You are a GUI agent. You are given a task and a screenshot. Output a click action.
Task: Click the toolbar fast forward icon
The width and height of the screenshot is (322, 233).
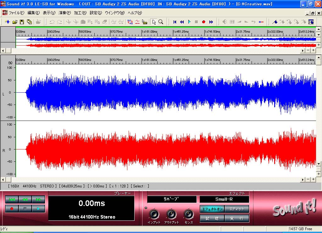(x=211, y=22)
